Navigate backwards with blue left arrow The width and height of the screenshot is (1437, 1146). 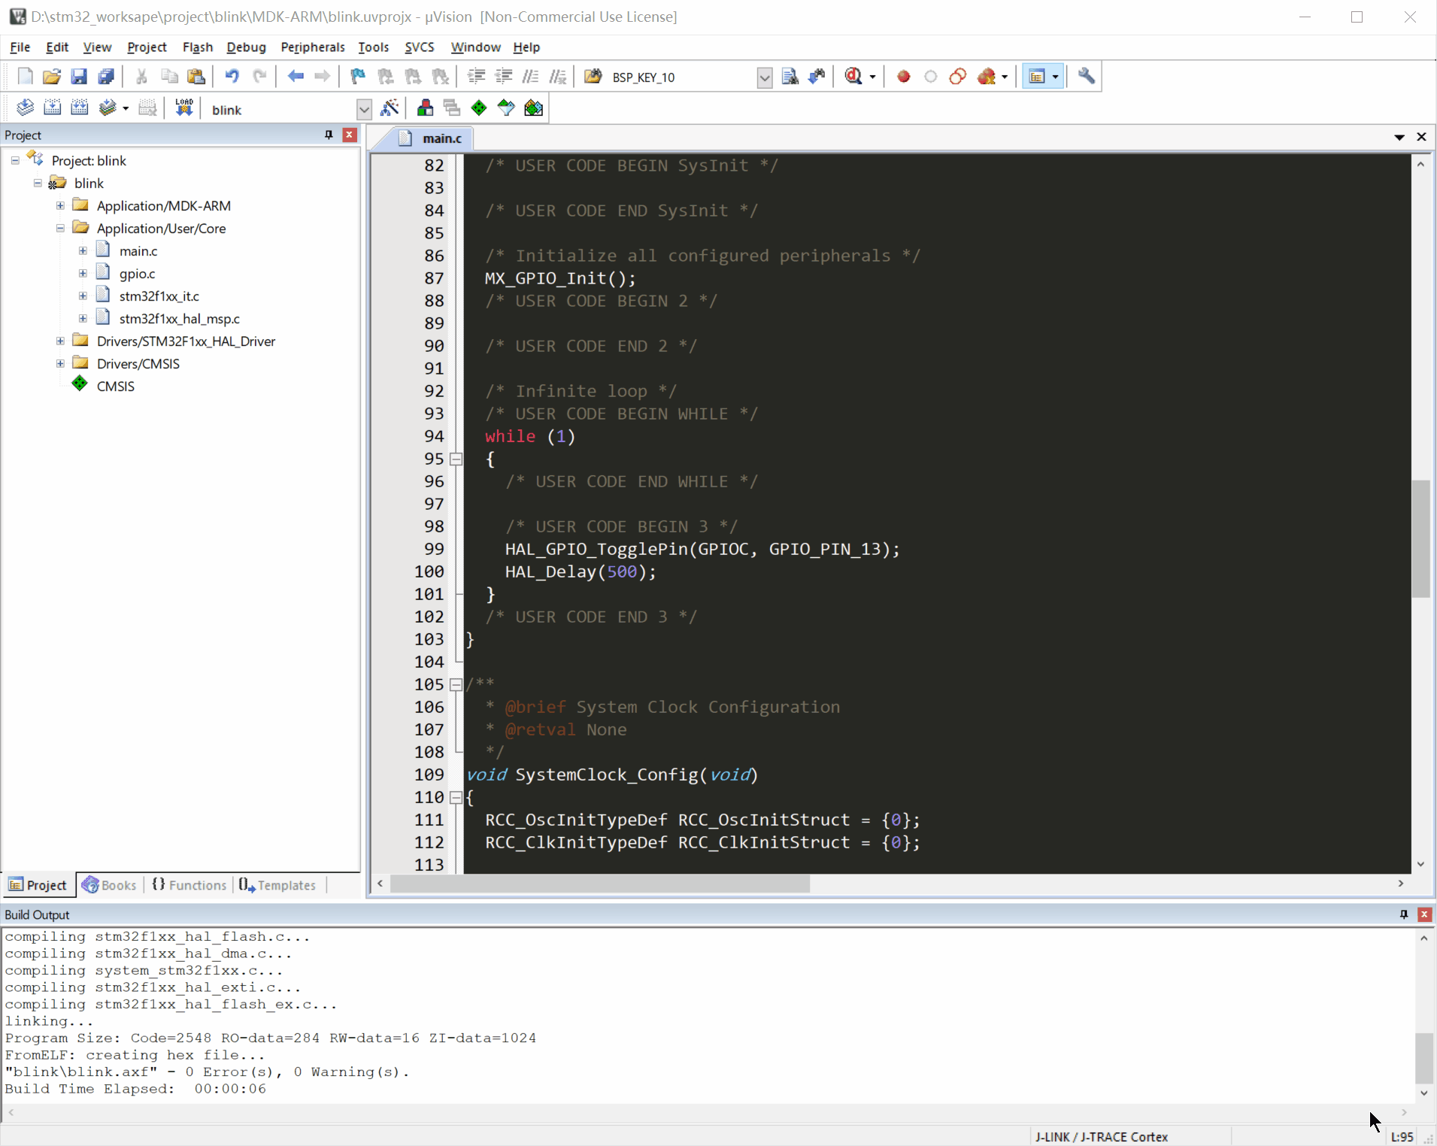[296, 77]
